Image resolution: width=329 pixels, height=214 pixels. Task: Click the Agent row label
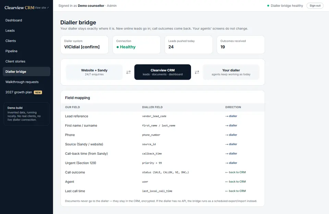70,182
